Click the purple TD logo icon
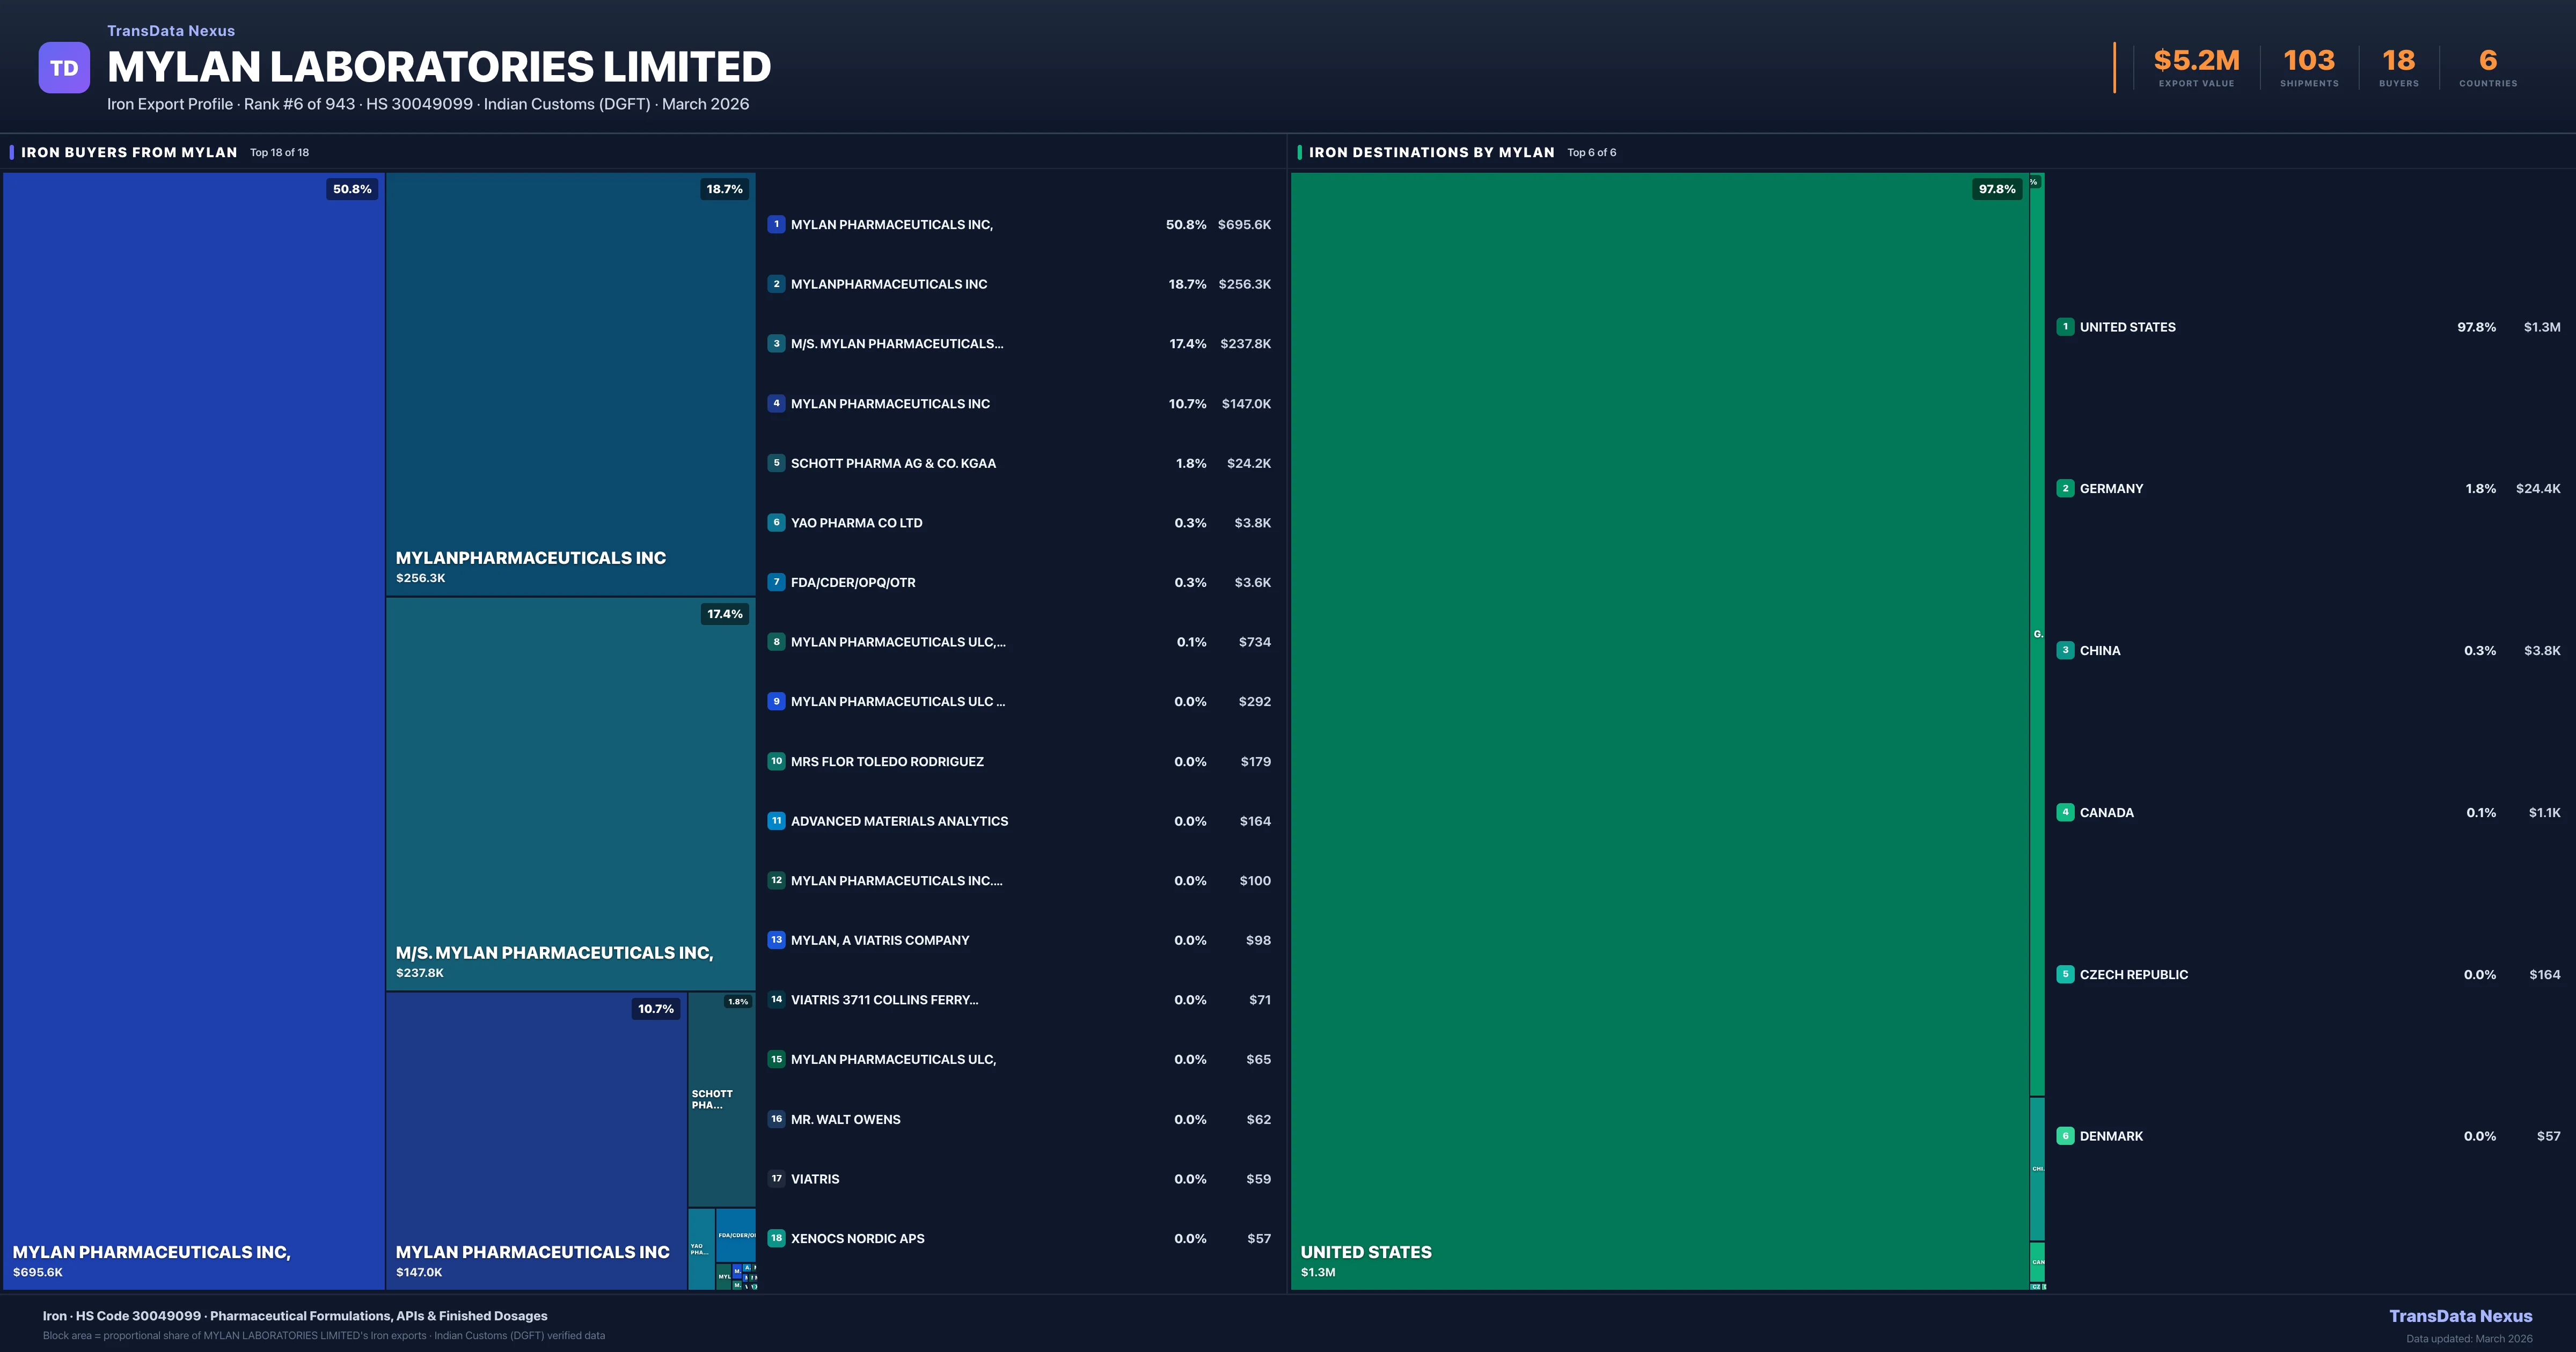 tap(64, 68)
